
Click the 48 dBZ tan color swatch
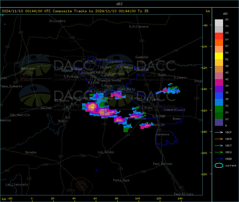click(x=219, y=69)
